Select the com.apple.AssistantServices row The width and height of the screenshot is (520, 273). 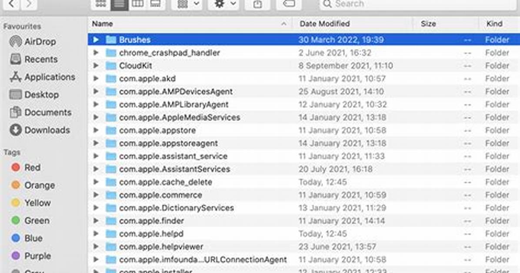tap(304, 169)
